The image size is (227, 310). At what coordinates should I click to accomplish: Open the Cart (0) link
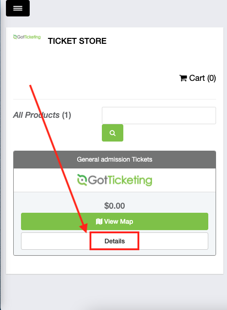tap(197, 78)
